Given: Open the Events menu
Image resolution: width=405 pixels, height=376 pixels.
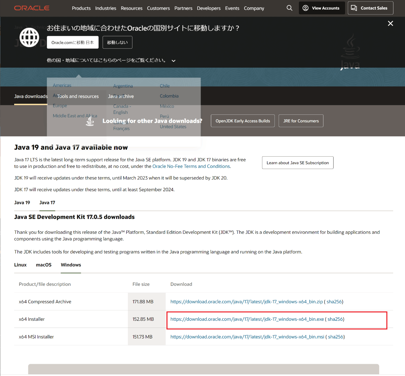Looking at the screenshot, I should (x=232, y=8).
